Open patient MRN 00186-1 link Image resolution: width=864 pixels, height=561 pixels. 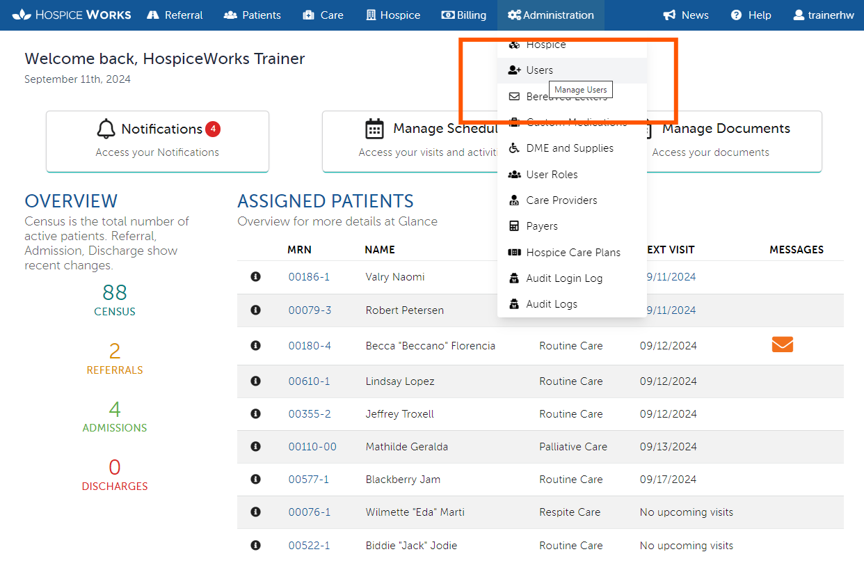point(309,277)
